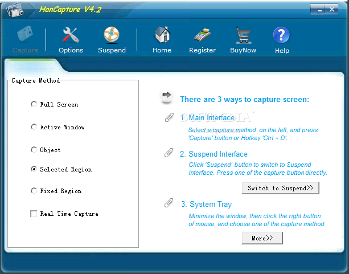Screen dimensions: 349x274
Task: Click the Home toolbar label
Action: [162, 50]
